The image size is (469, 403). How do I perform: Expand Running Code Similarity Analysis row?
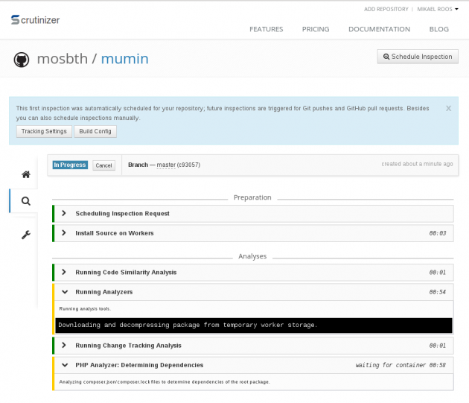[253, 272]
